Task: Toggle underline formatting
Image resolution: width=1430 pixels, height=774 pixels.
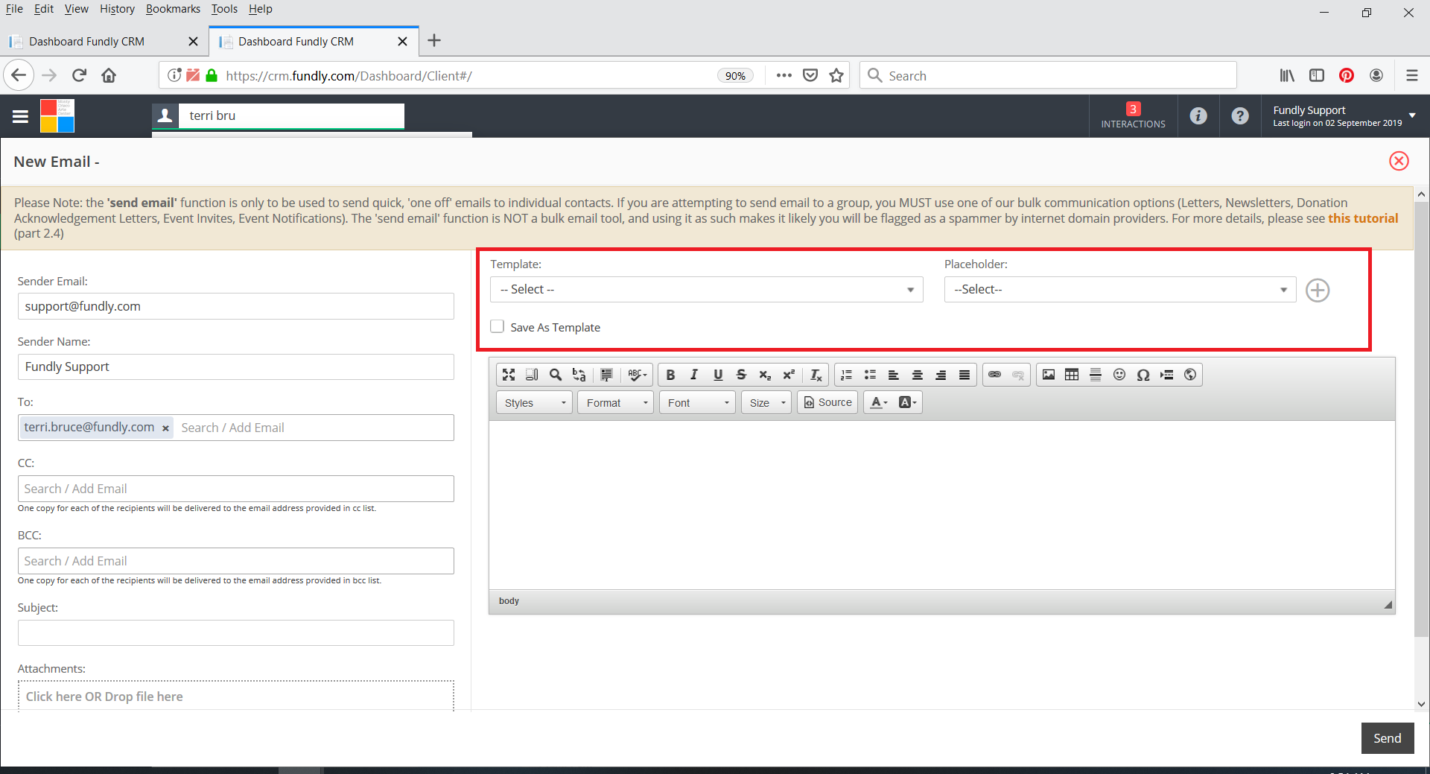Action: (718, 375)
